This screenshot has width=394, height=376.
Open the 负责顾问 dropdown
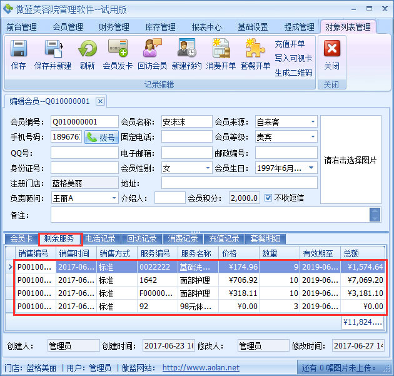[x=114, y=198]
